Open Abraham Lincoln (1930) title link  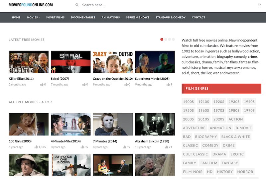click(x=152, y=141)
